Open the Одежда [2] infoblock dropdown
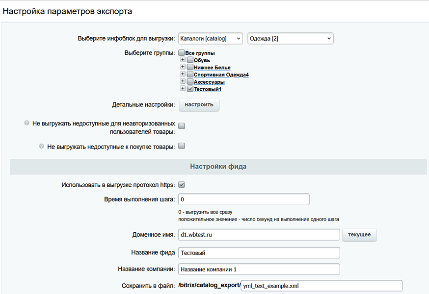 [x=290, y=38]
